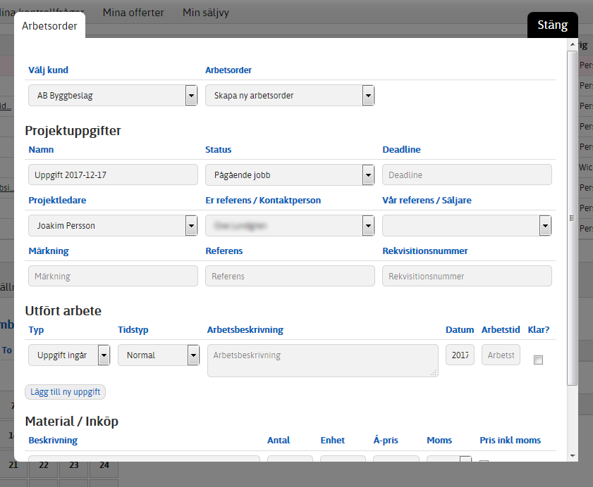Expand the Er referens / Kontaktperson dropdown
This screenshot has width=593, height=487.
tap(290, 226)
